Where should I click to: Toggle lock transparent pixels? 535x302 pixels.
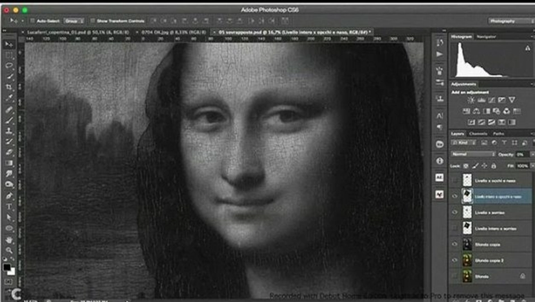(x=466, y=166)
